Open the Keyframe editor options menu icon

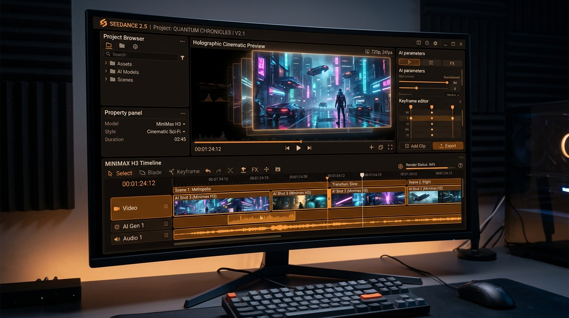460,101
